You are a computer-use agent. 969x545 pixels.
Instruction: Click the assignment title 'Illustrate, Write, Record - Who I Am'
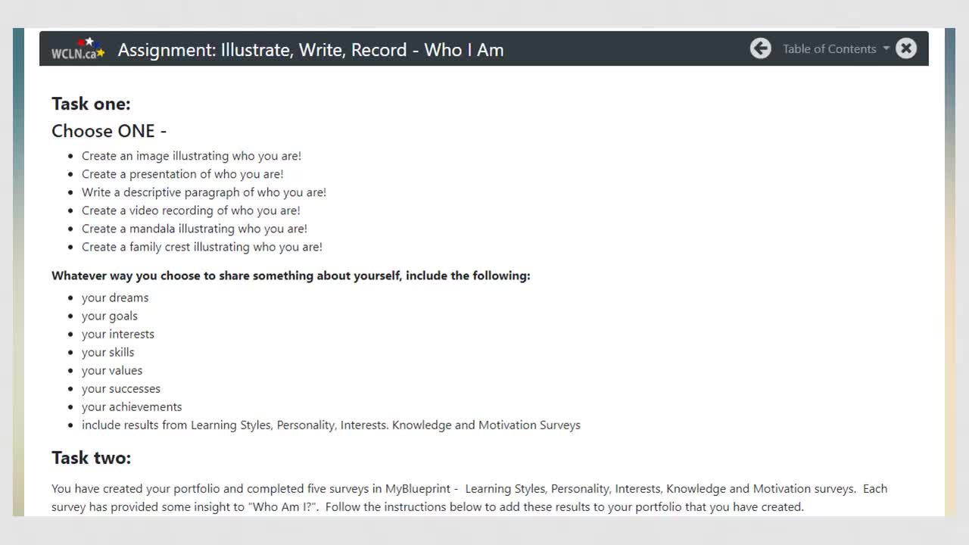pyautogui.click(x=310, y=50)
